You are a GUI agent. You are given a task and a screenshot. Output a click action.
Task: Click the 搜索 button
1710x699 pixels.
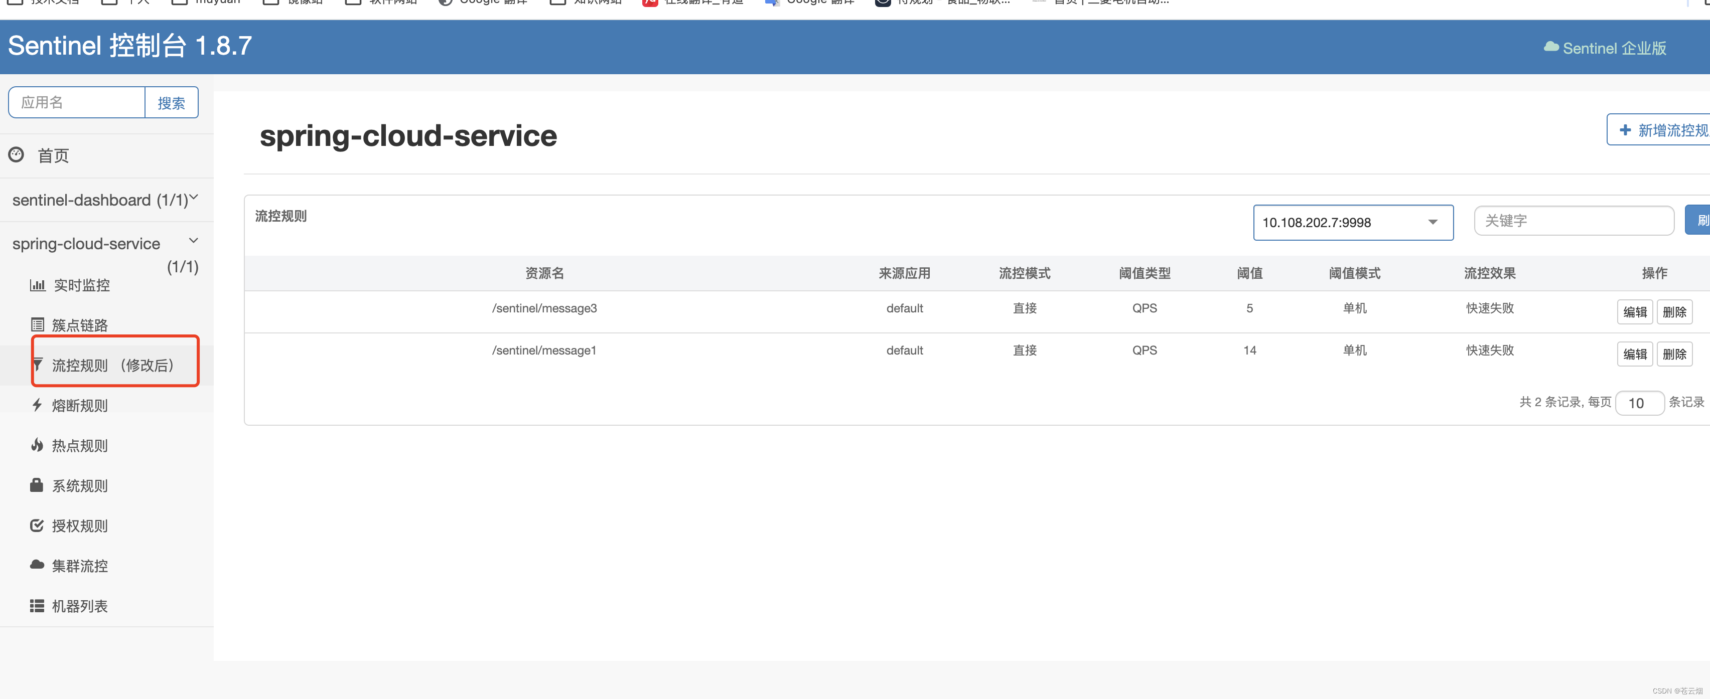coord(171,103)
